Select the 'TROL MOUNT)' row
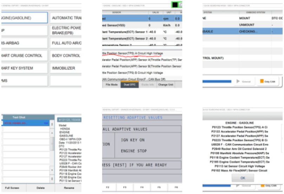This screenshot has width=284, height=194. tap(243, 58)
